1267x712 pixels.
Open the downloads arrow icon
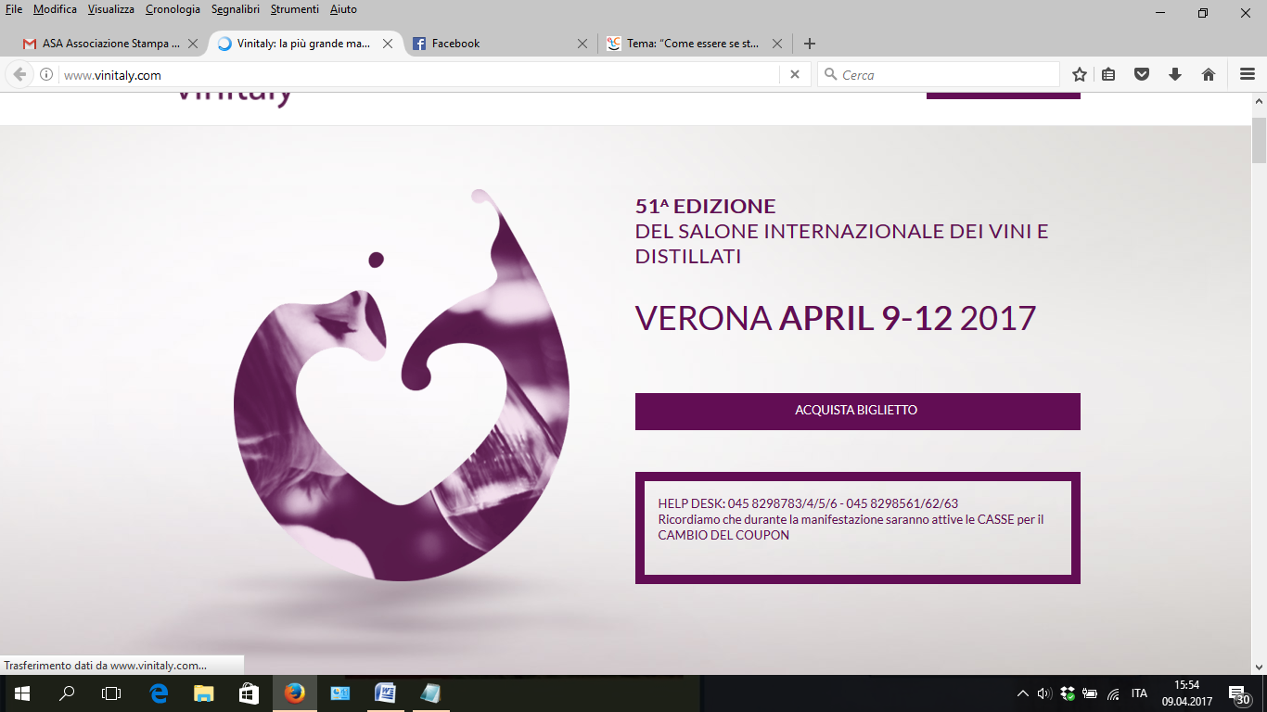click(1175, 75)
